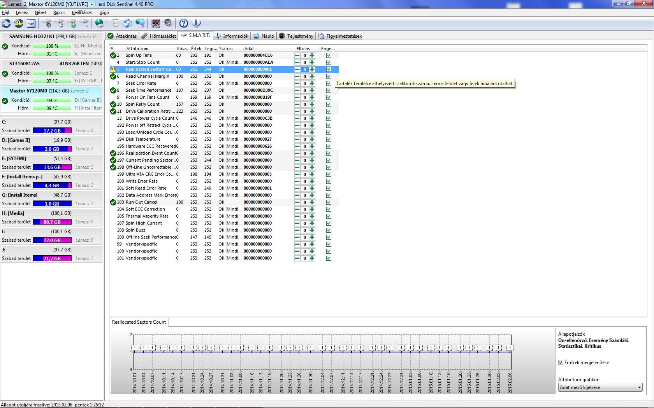
Task: Click the plus offset icon for Spin Up Time
Action: coord(312,56)
